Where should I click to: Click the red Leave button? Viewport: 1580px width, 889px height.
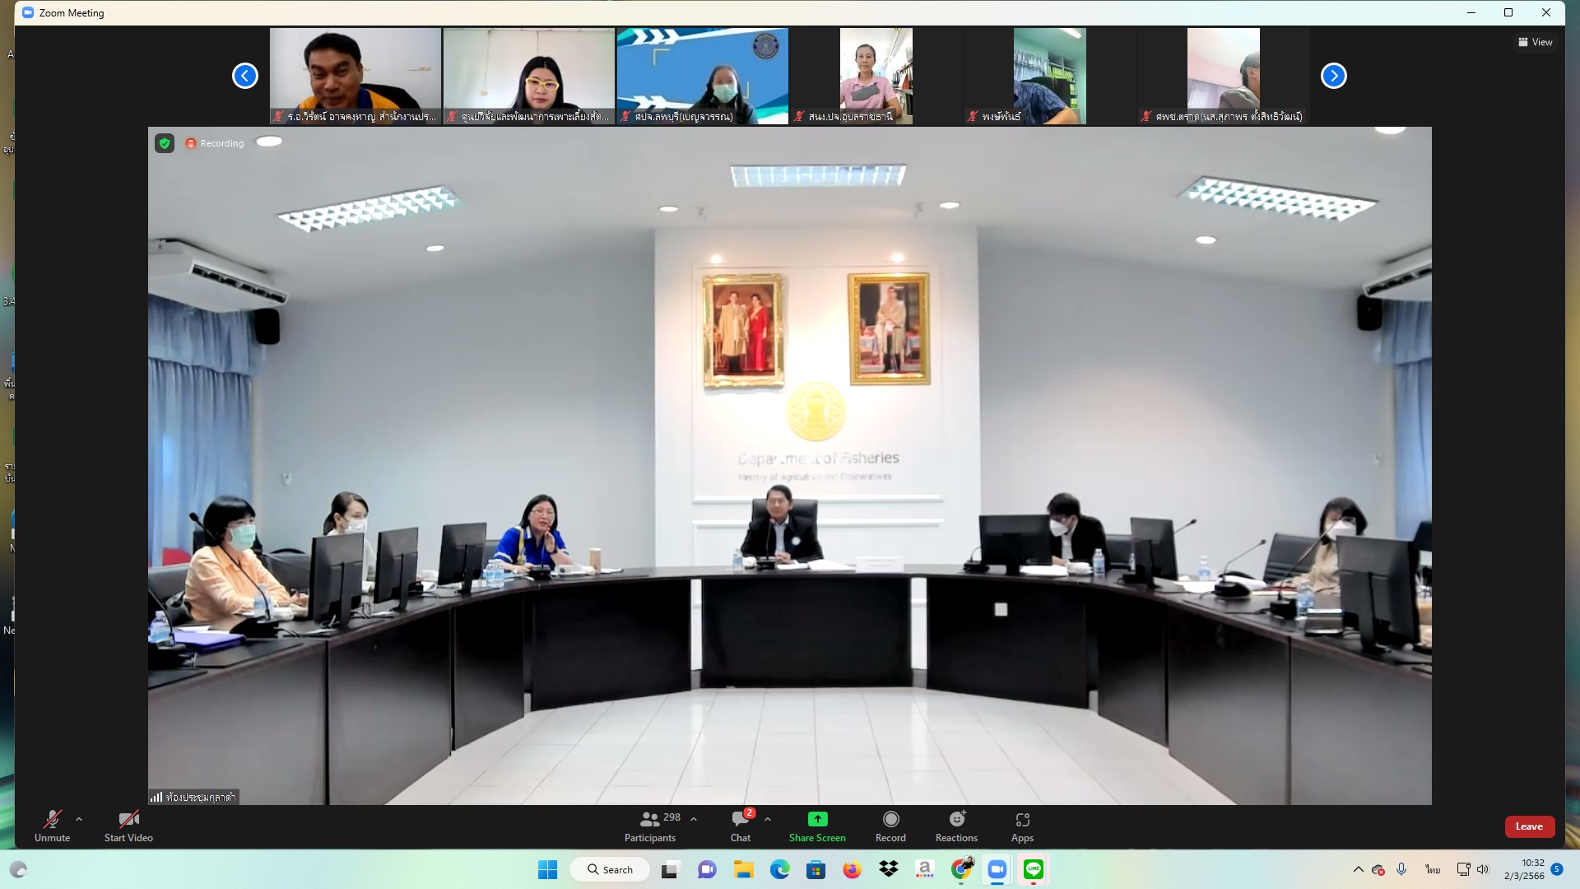1529,826
